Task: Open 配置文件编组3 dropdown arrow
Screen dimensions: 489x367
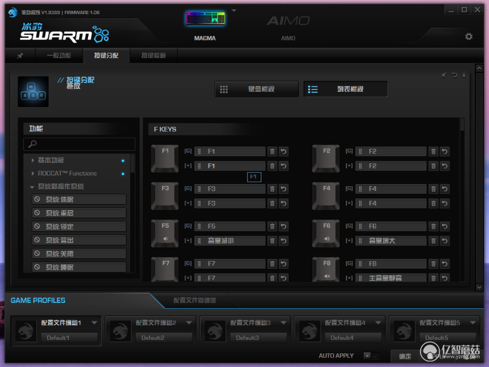Action: coord(283,322)
